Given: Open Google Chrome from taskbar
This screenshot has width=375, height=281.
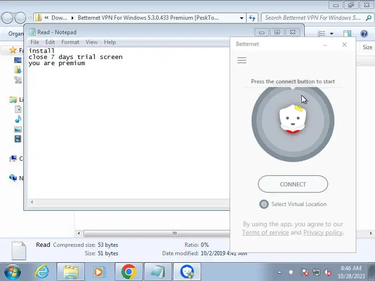Looking at the screenshot, I should coord(128,272).
